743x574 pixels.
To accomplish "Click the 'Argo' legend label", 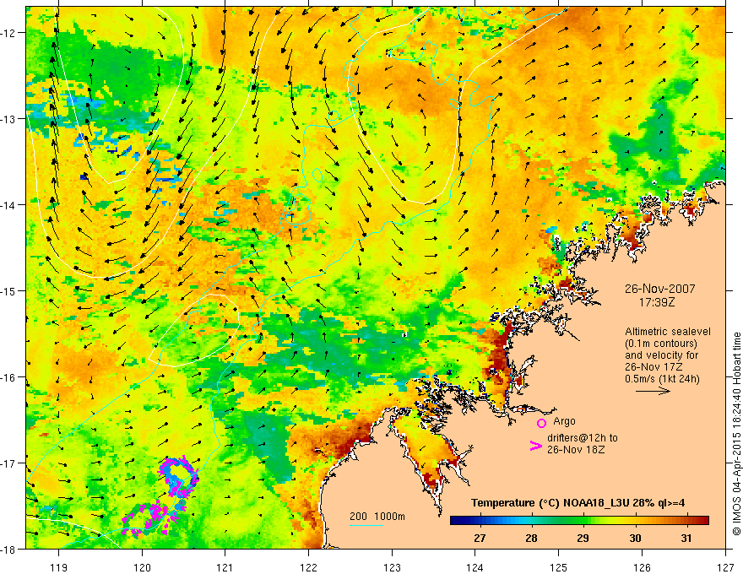I will coord(564,421).
